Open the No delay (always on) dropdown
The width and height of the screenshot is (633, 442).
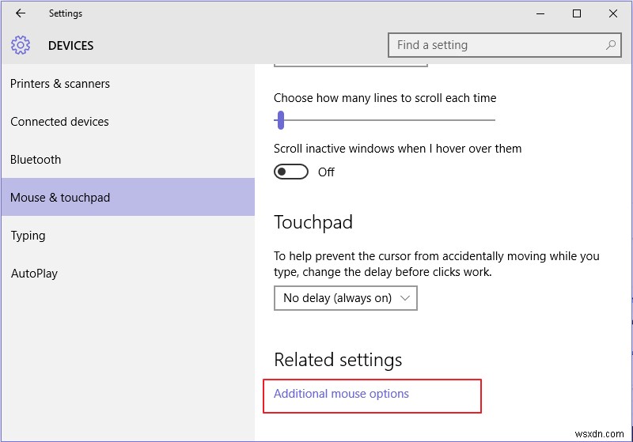click(x=346, y=298)
